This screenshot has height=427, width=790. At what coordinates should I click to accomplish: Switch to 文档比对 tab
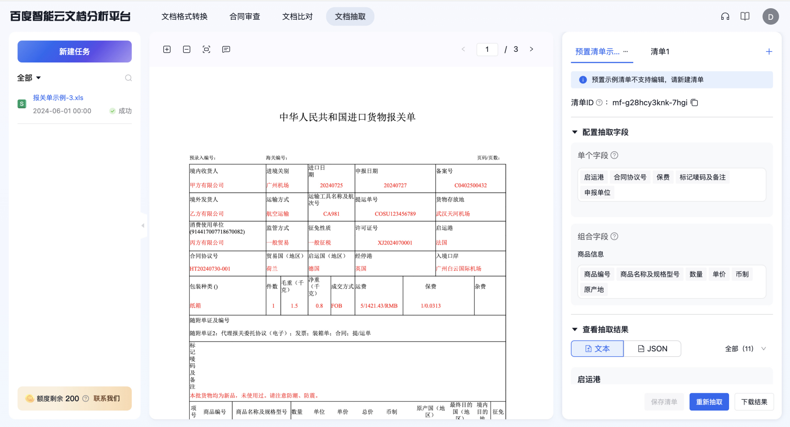(297, 16)
